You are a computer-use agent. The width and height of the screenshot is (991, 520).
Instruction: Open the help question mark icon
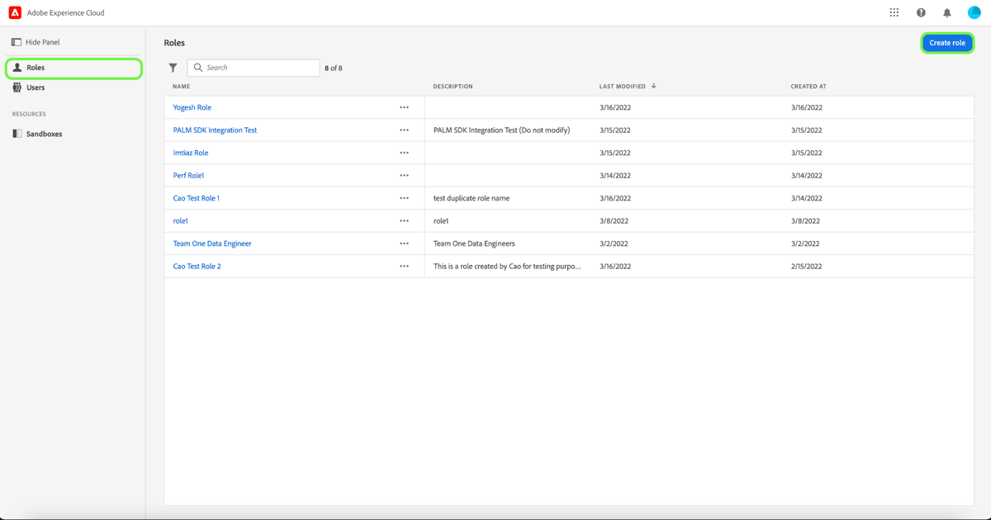[920, 12]
